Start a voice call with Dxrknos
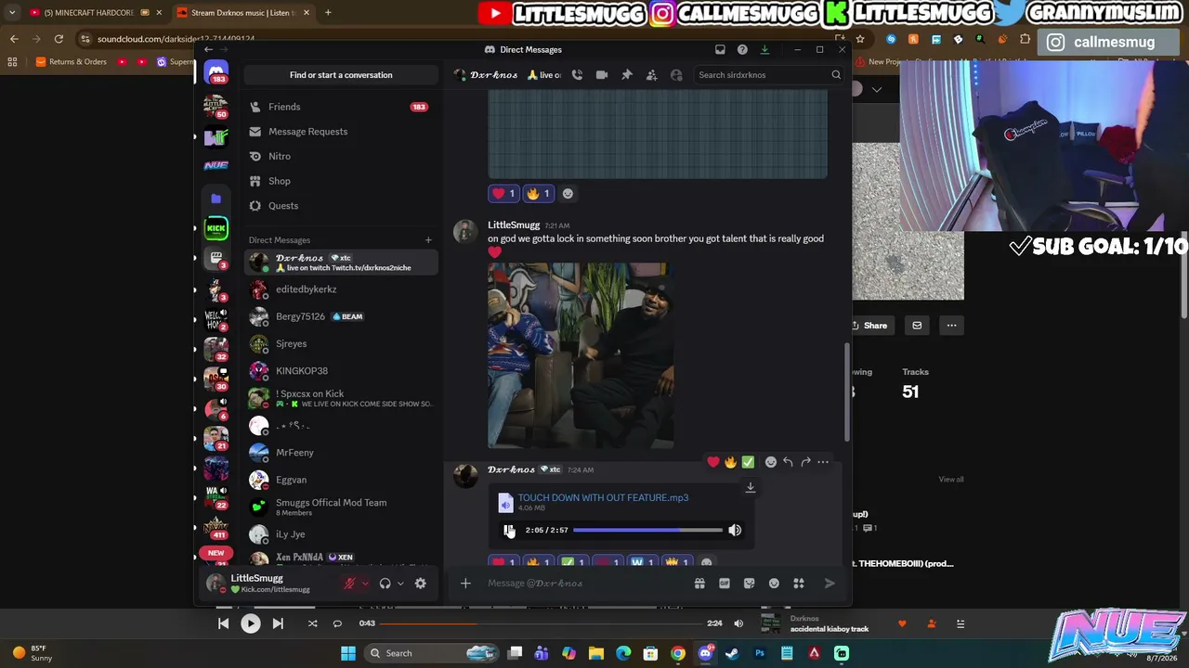Image resolution: width=1189 pixels, height=668 pixels. click(x=577, y=75)
